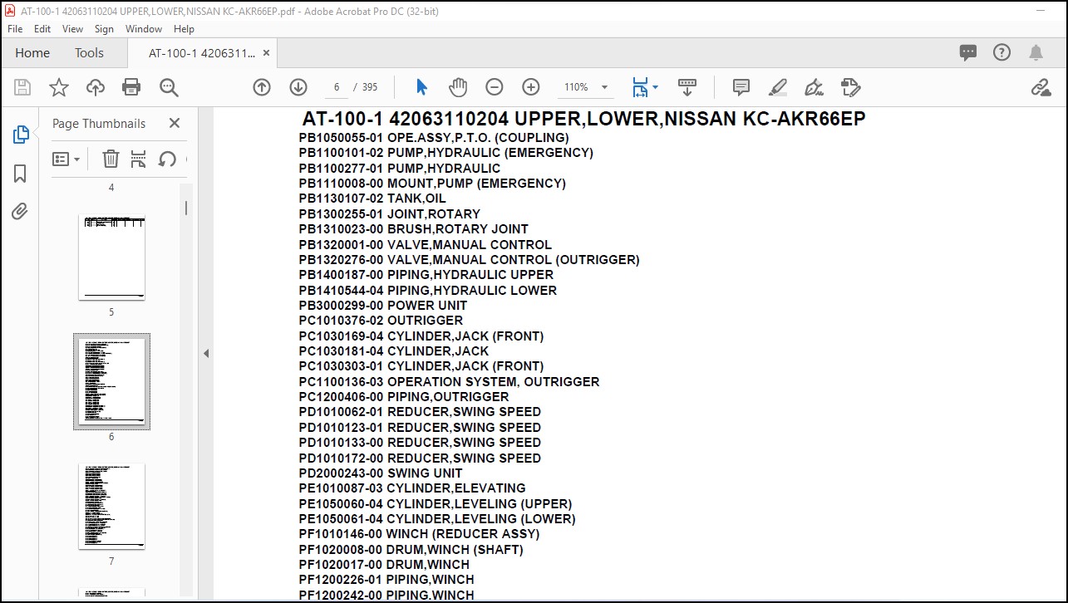
Task: Rotate the page counterclockwise
Action: [167, 159]
